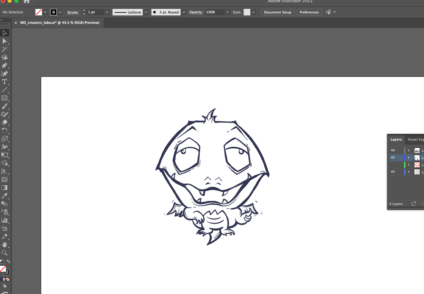Activate the Lasso tool
Screen dimensions: 424x294
coord(5,57)
